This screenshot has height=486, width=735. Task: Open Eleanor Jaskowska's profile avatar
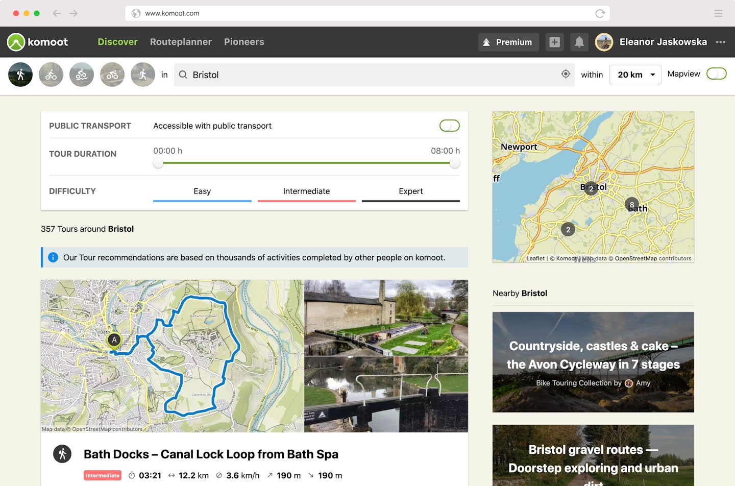pyautogui.click(x=604, y=42)
